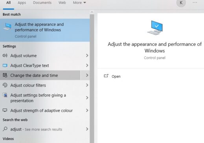
Task: Open best match Adjust the appearance and performance
Action: coord(45,30)
